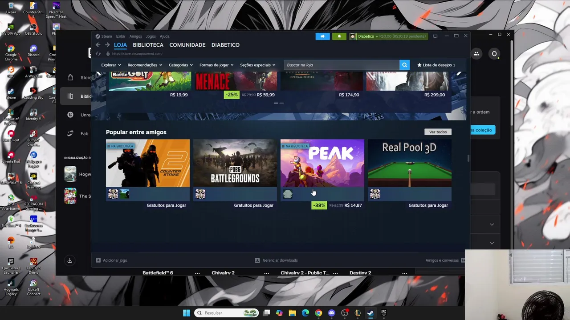Open the Explorar dropdown

point(111,65)
